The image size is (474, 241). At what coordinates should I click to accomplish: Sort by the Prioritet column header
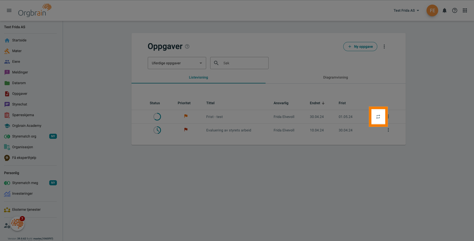click(x=184, y=103)
